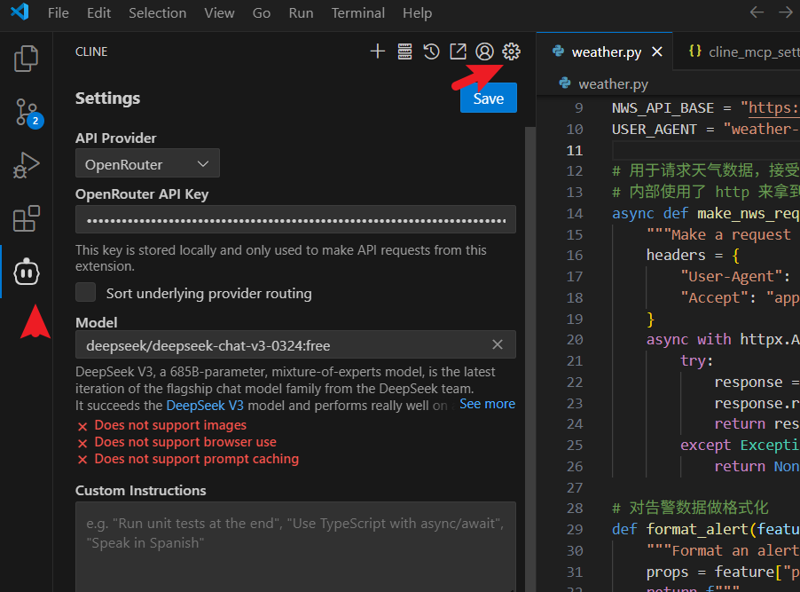Click 'Does not support browser use' text

tap(185, 442)
